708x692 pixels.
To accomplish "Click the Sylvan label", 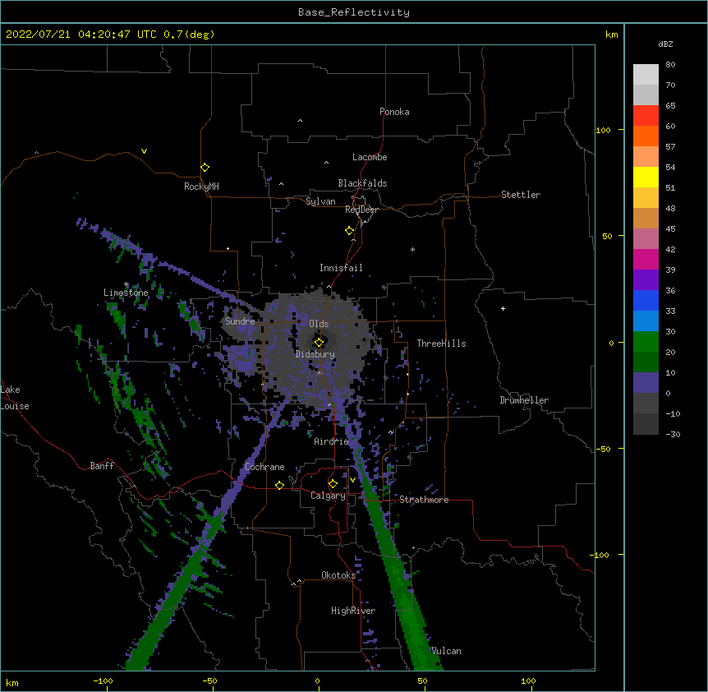I will click(x=320, y=201).
